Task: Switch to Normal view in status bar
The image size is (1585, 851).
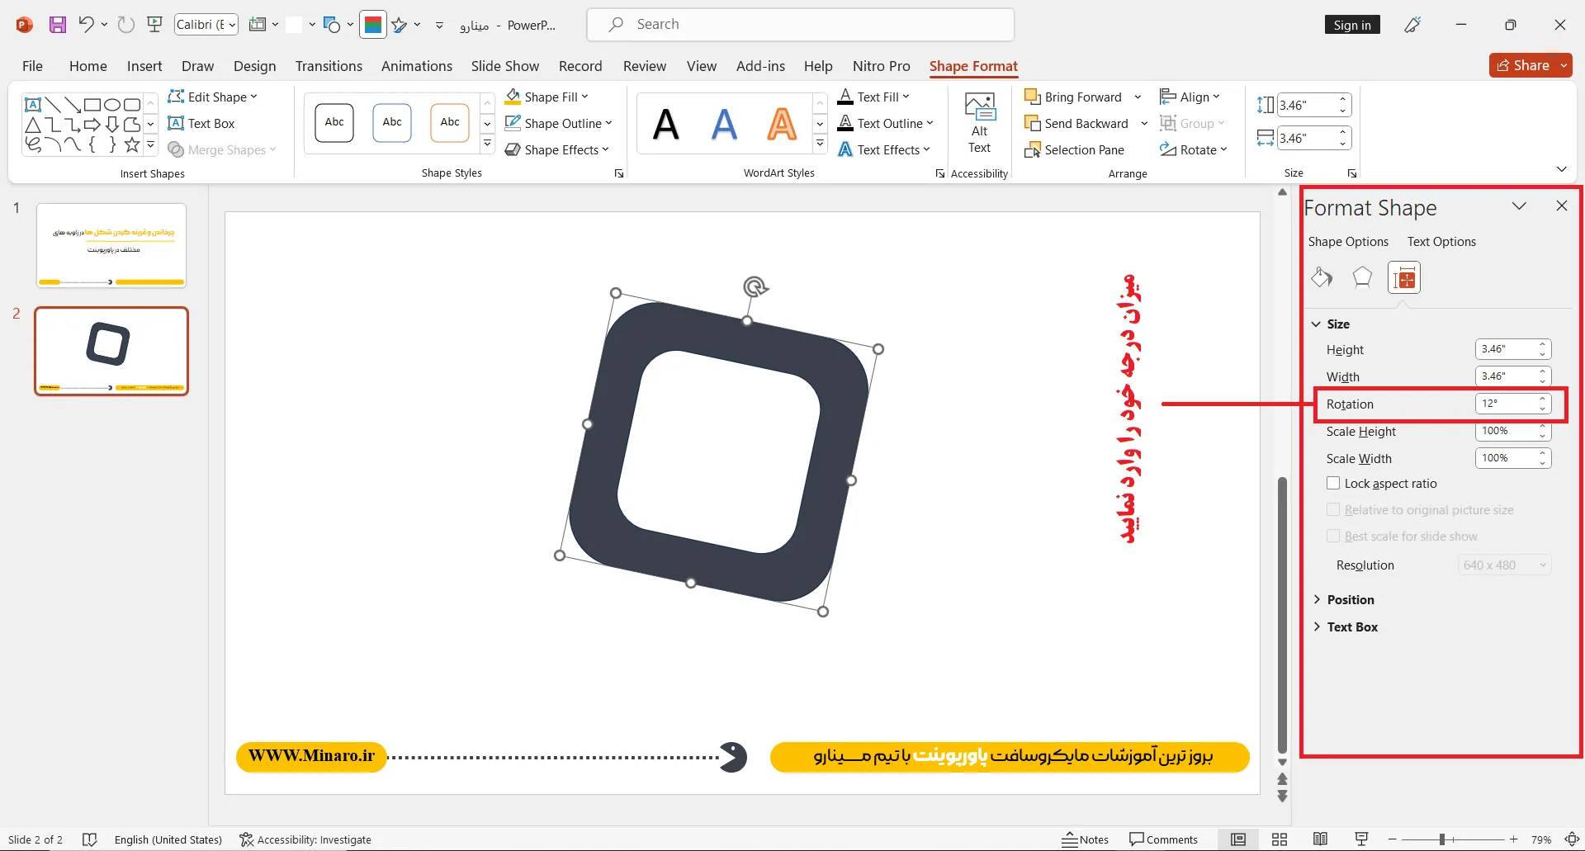Action: coord(1238,839)
